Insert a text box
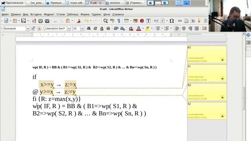 point(148,21)
